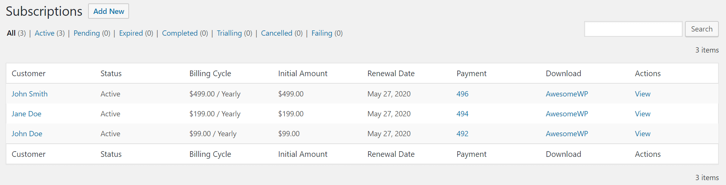Show All subscriptions filter

pos(11,33)
